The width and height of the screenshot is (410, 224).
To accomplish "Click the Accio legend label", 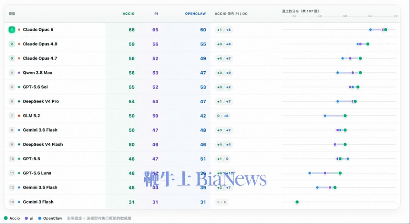I will coord(15,218).
